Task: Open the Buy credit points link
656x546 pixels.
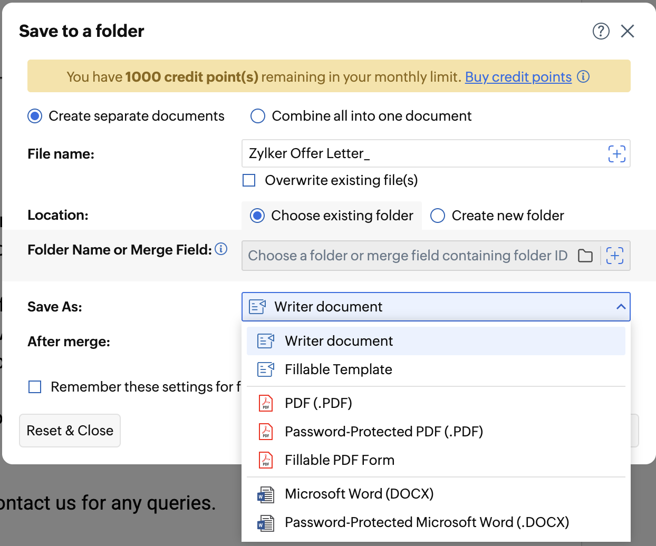Action: click(x=518, y=77)
